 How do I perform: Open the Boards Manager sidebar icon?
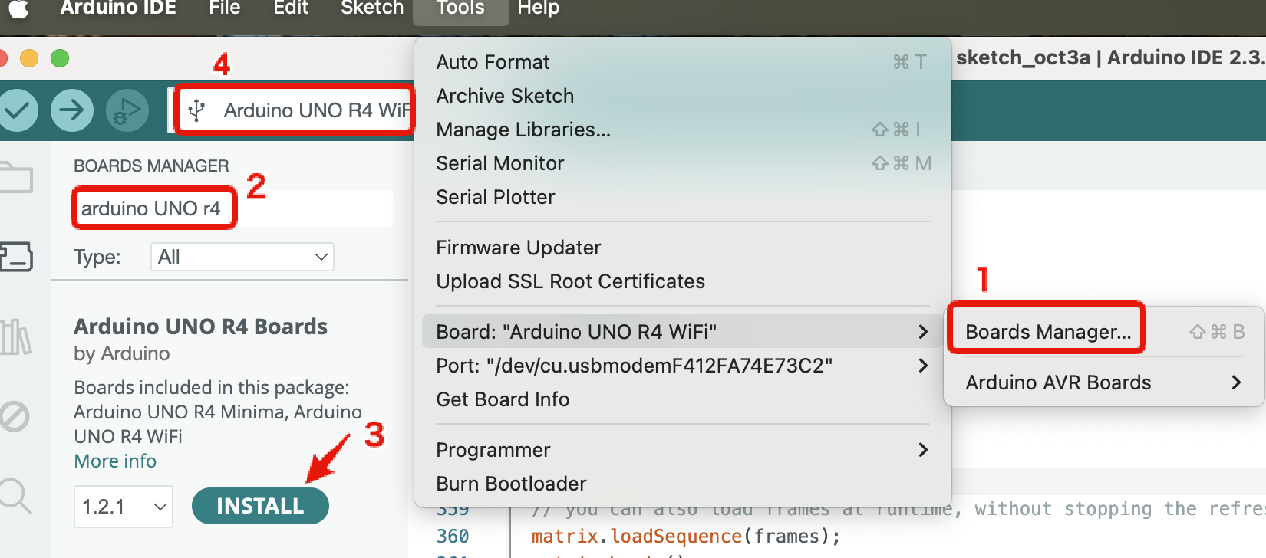[x=15, y=257]
